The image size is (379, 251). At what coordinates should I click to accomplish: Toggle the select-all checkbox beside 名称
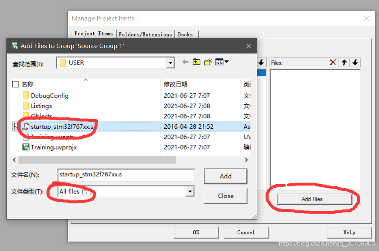pos(15,84)
